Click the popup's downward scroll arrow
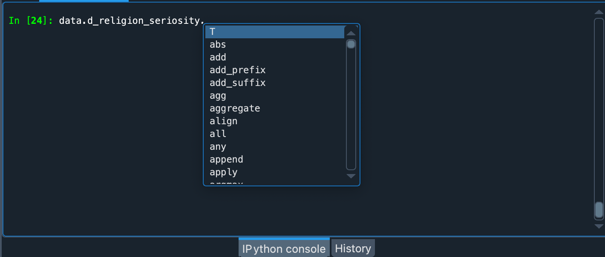Screen dimensions: 605x257 [351, 176]
